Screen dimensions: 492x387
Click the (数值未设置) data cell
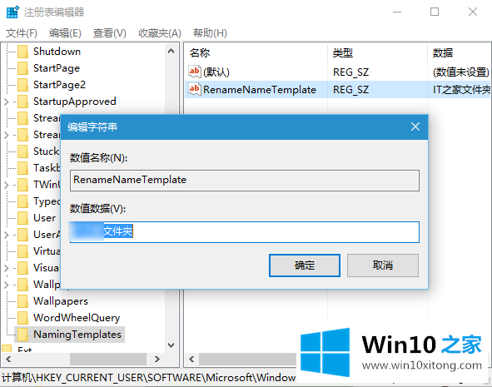(x=461, y=72)
